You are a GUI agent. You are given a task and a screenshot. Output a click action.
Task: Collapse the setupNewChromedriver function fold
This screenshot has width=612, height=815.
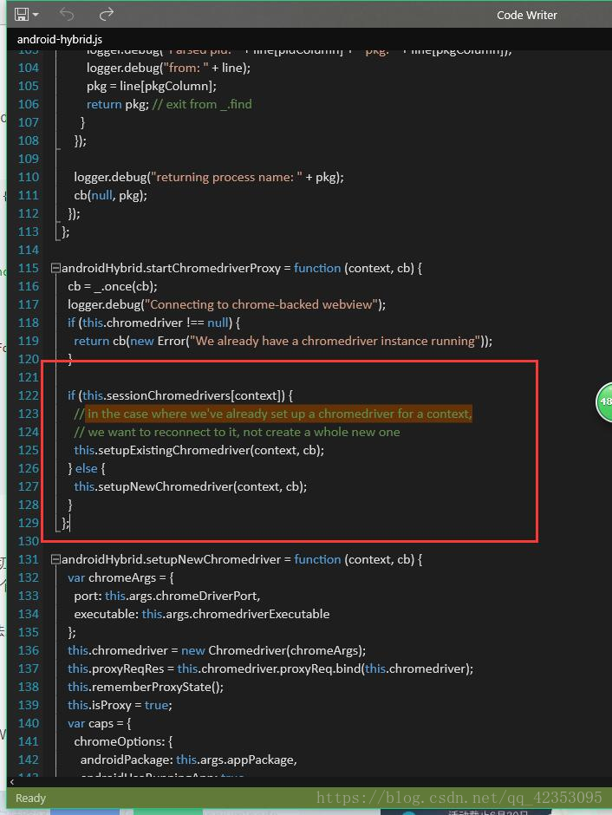click(x=55, y=559)
